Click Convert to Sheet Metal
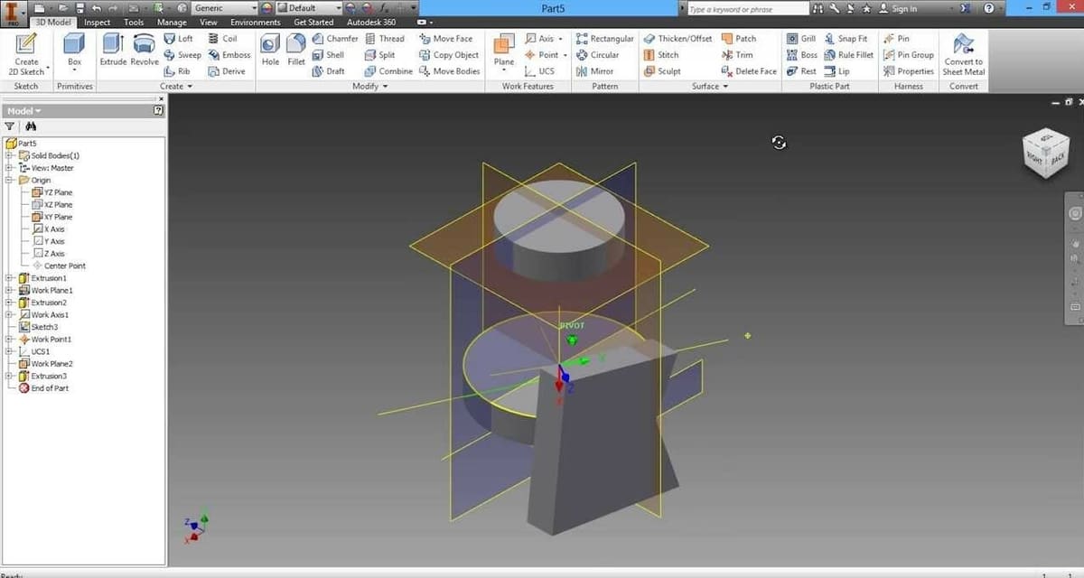Viewport: 1084px width, 578px height. (963, 54)
